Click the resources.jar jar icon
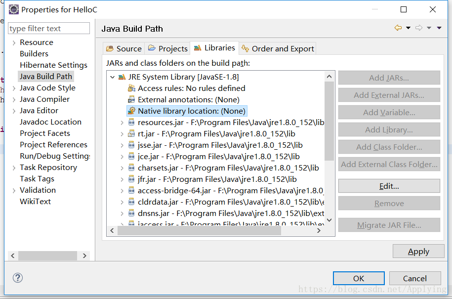 (x=131, y=122)
